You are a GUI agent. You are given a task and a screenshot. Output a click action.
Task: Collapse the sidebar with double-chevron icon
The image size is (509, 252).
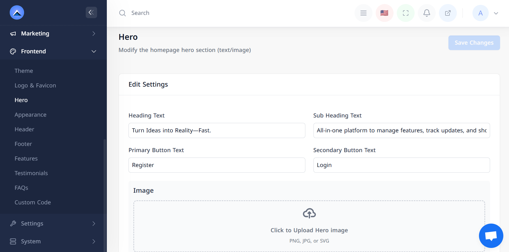[x=91, y=12]
